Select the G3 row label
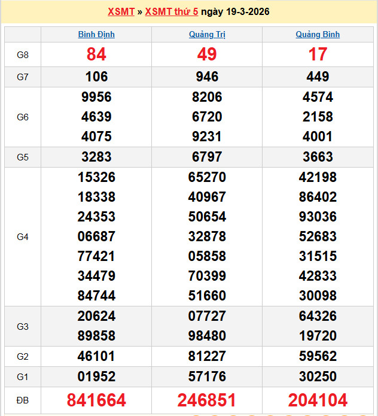Viewport: 378px width, 416px height. pyautogui.click(x=23, y=326)
